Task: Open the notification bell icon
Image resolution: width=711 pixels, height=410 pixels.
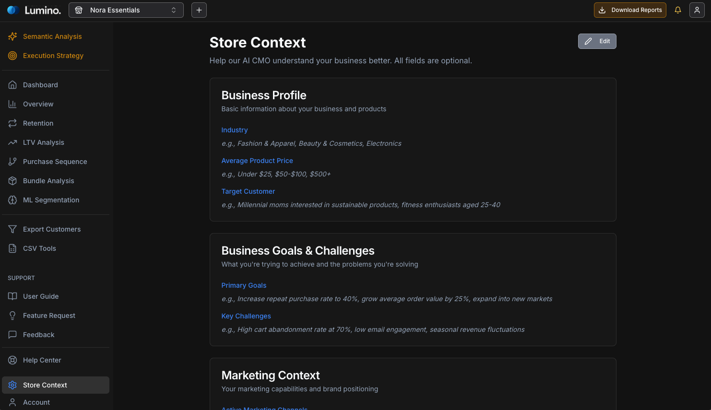Action: coord(678,10)
